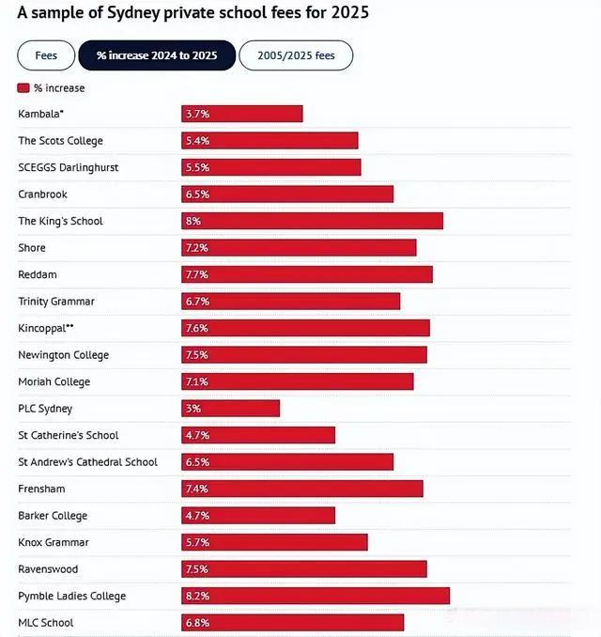This screenshot has height=637, width=601.
Task: Toggle the red % increase legend swatch
Action: pos(23,88)
